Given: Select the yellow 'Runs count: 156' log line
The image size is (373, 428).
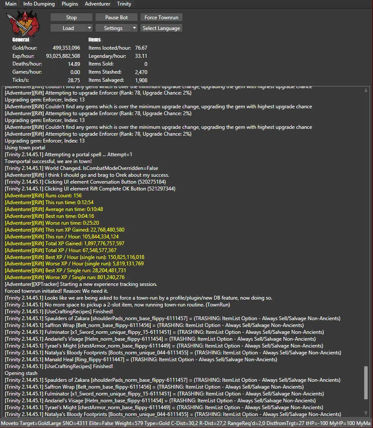Looking at the screenshot, I should pyautogui.click(x=43, y=196).
